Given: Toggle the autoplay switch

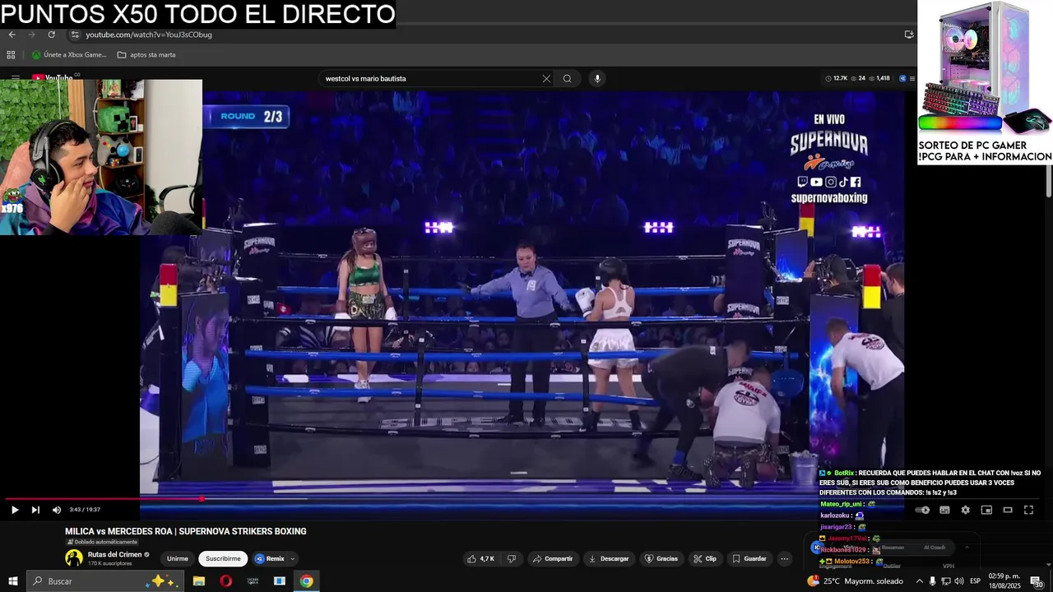Looking at the screenshot, I should [x=923, y=510].
